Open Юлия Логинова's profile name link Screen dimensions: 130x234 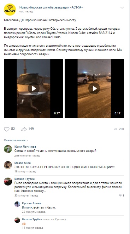tap(25, 147)
